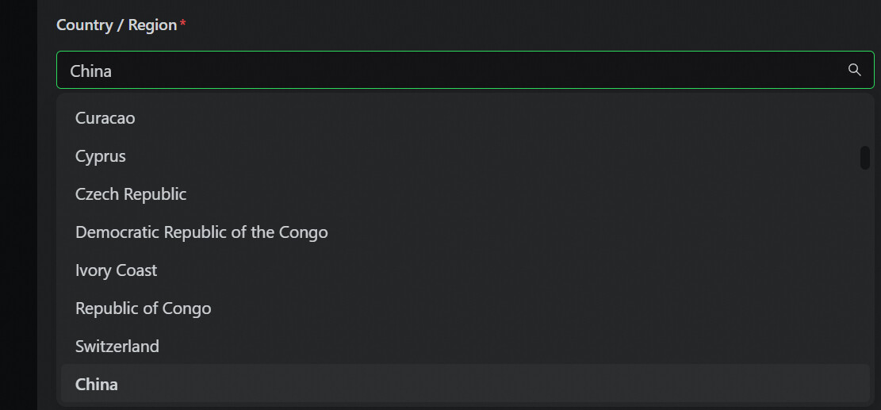Click blank middle area of search box
Image resolution: width=881 pixels, height=410 pixels.
476,71
